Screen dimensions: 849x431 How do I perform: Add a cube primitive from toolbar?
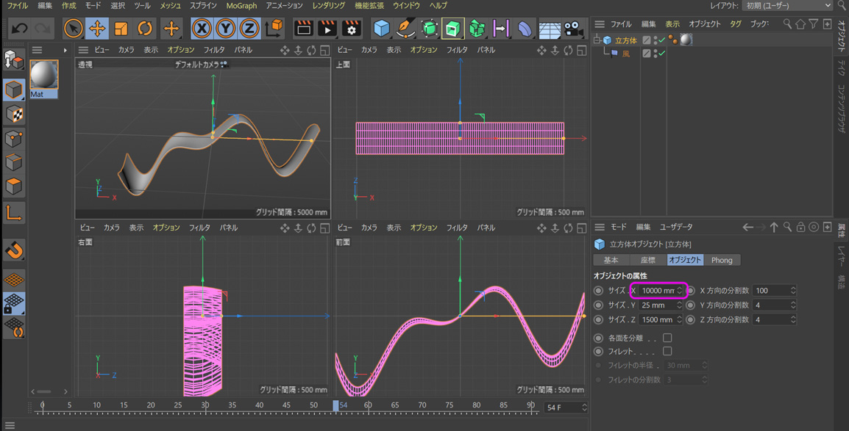coord(381,29)
